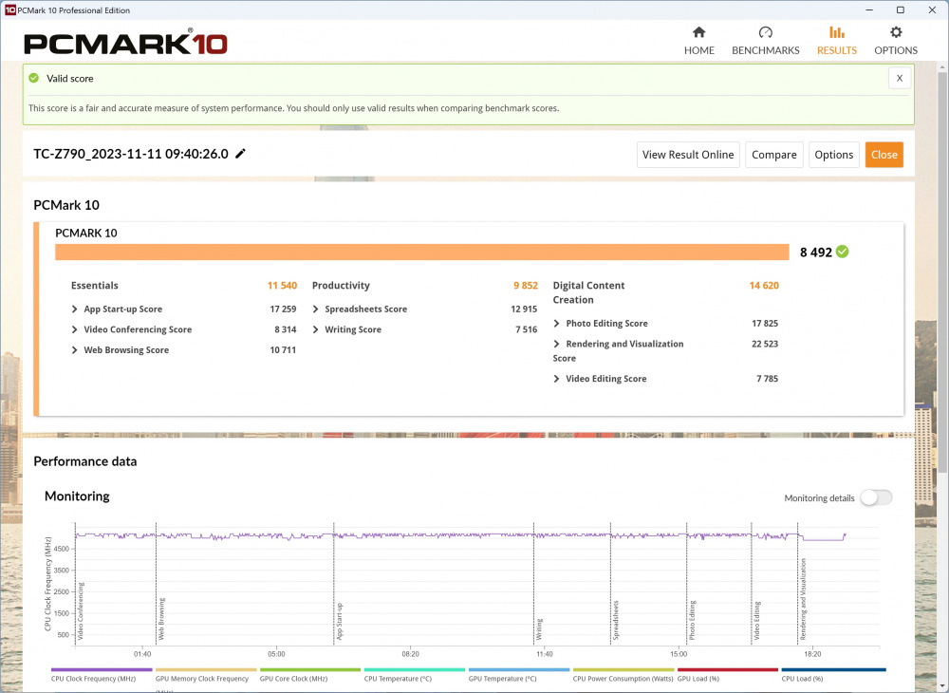Click the Web Browsing timeline marker
Image resolution: width=949 pixels, height=693 pixels.
pos(161,619)
